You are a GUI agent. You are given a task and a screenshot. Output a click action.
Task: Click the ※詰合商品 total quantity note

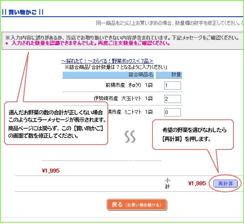pos(116,67)
